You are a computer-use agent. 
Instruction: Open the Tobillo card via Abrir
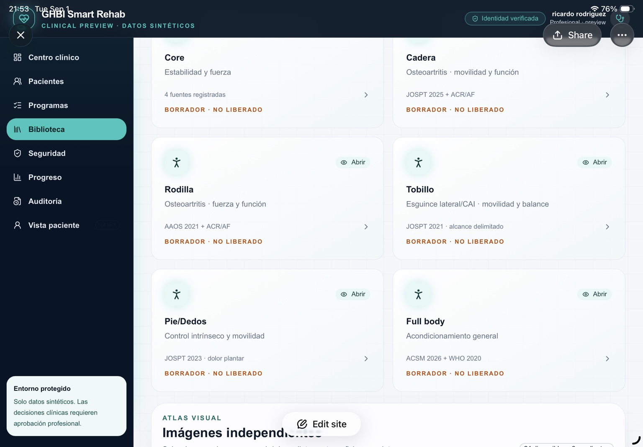pyautogui.click(x=594, y=162)
